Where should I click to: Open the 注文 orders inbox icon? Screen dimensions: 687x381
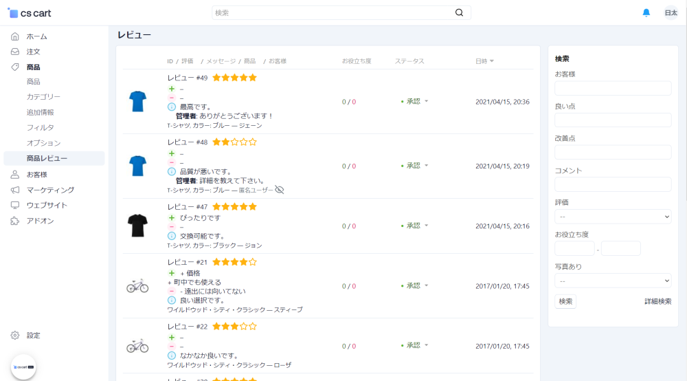[15, 52]
